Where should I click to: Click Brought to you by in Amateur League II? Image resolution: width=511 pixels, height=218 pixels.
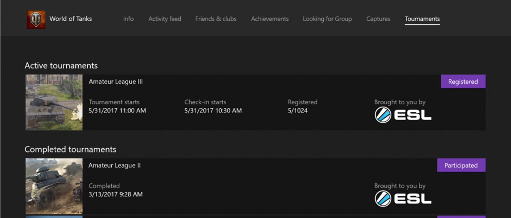point(400,186)
